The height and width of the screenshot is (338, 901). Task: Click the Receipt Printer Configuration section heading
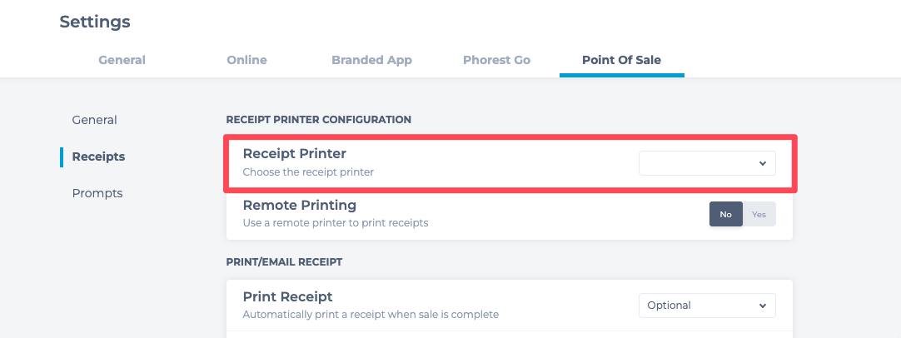click(319, 120)
